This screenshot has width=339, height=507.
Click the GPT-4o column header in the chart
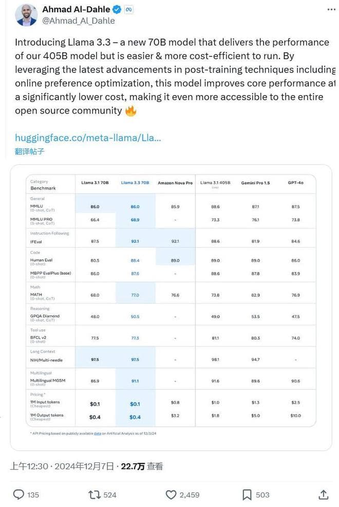pyautogui.click(x=295, y=183)
